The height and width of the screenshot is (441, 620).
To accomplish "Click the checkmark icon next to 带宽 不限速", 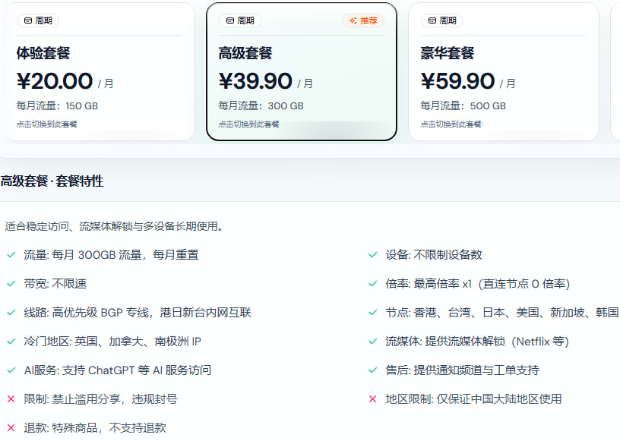I will point(11,284).
